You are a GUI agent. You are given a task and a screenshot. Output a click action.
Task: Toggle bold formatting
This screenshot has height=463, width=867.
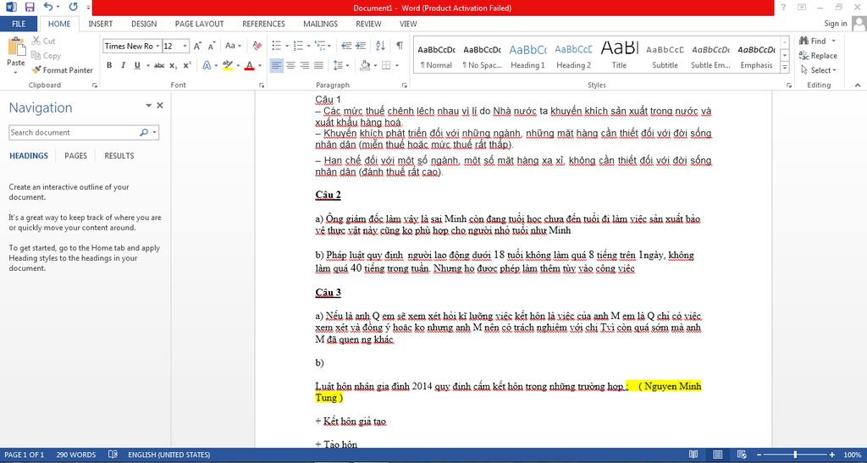[x=109, y=65]
